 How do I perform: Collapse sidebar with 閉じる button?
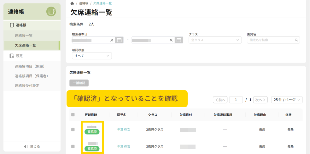click(32, 146)
